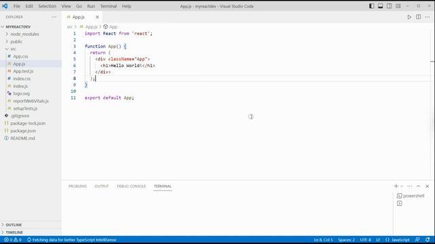Open the View menu
435x244 pixels.
coord(66,6)
